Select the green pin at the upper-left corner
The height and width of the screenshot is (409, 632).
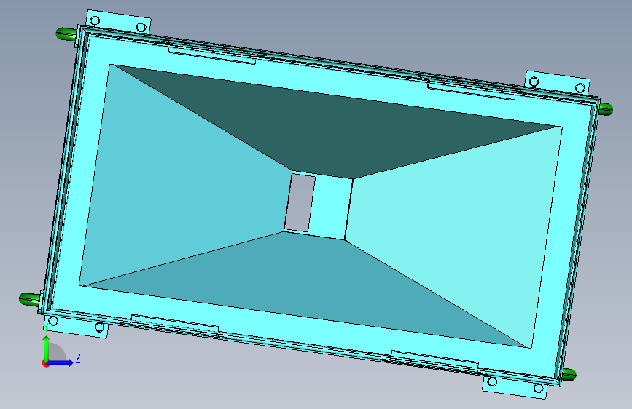pos(66,33)
